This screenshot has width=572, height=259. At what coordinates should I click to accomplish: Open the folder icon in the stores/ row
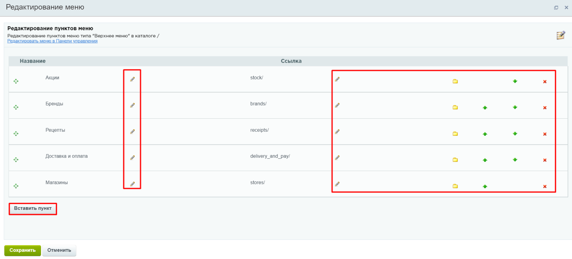[455, 187]
